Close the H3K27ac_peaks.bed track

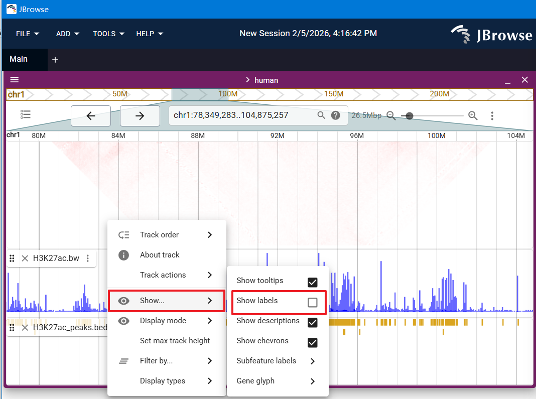[25, 328]
